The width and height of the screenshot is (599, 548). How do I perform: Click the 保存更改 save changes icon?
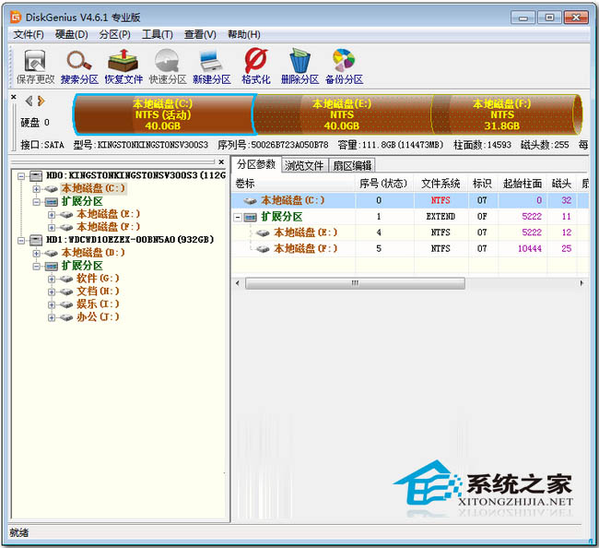point(35,67)
